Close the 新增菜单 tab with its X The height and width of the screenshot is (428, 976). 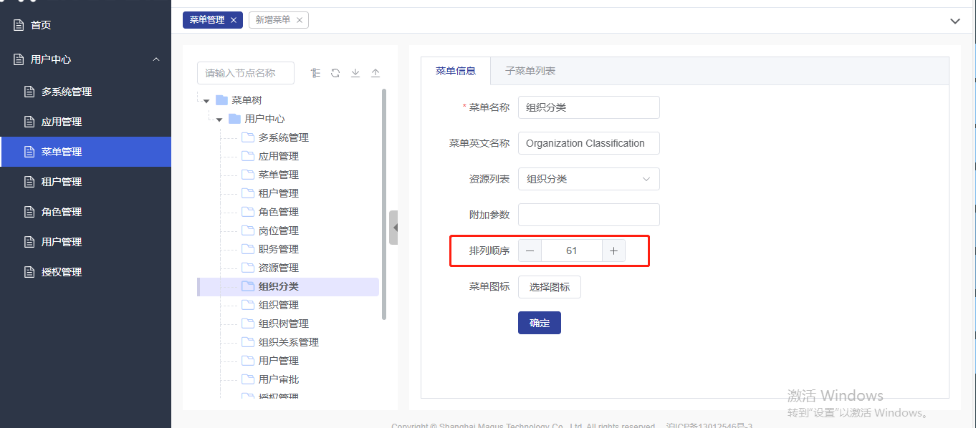click(x=300, y=20)
